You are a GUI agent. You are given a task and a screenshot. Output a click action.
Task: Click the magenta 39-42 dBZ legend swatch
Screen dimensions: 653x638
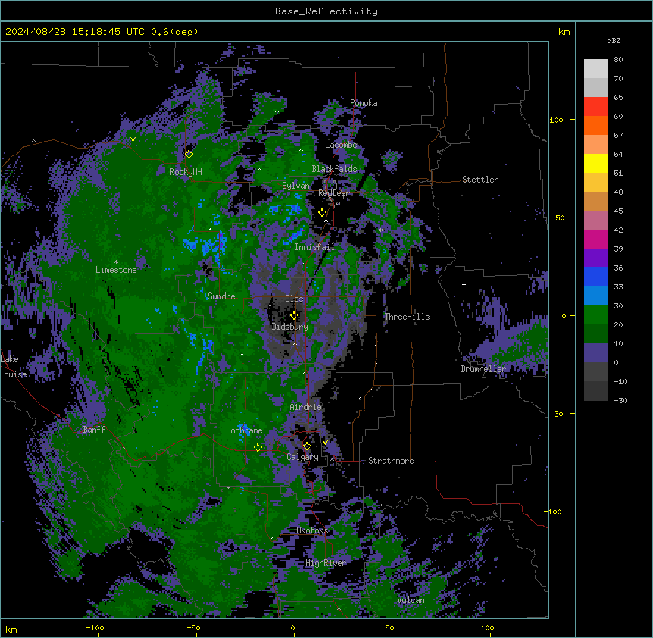coord(595,239)
